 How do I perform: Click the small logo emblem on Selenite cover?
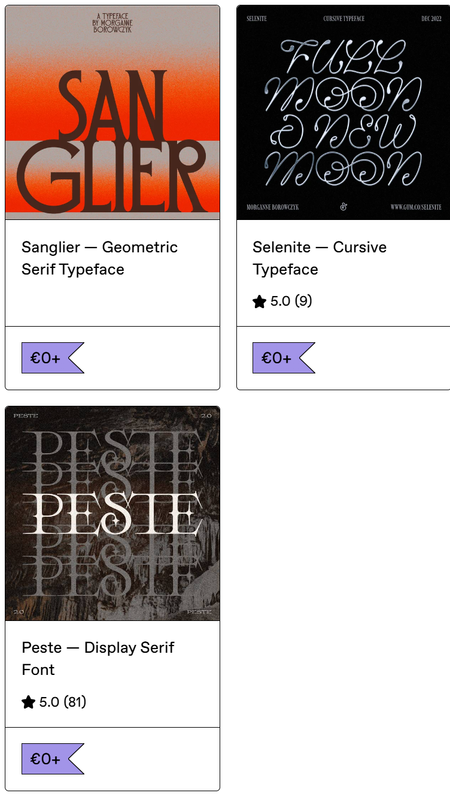pos(343,207)
